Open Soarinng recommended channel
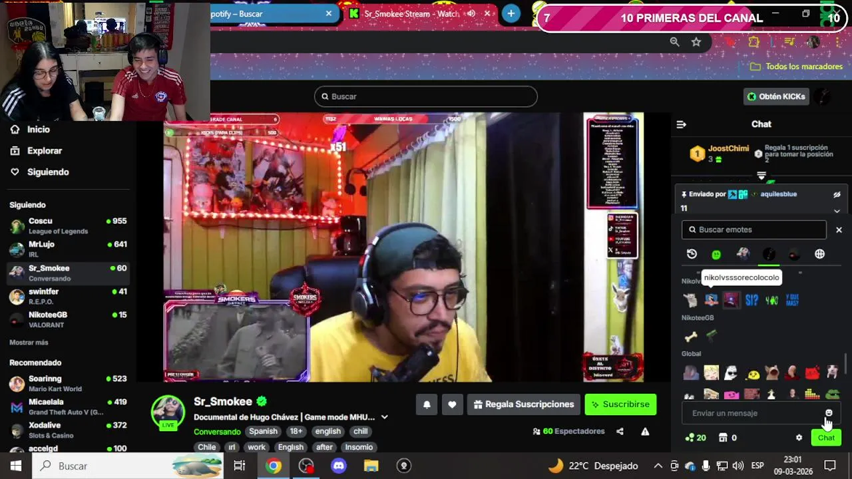Viewport: 852px width, 479px height. [x=67, y=383]
